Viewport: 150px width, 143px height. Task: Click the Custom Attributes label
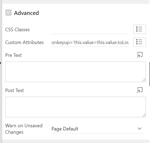(24, 42)
